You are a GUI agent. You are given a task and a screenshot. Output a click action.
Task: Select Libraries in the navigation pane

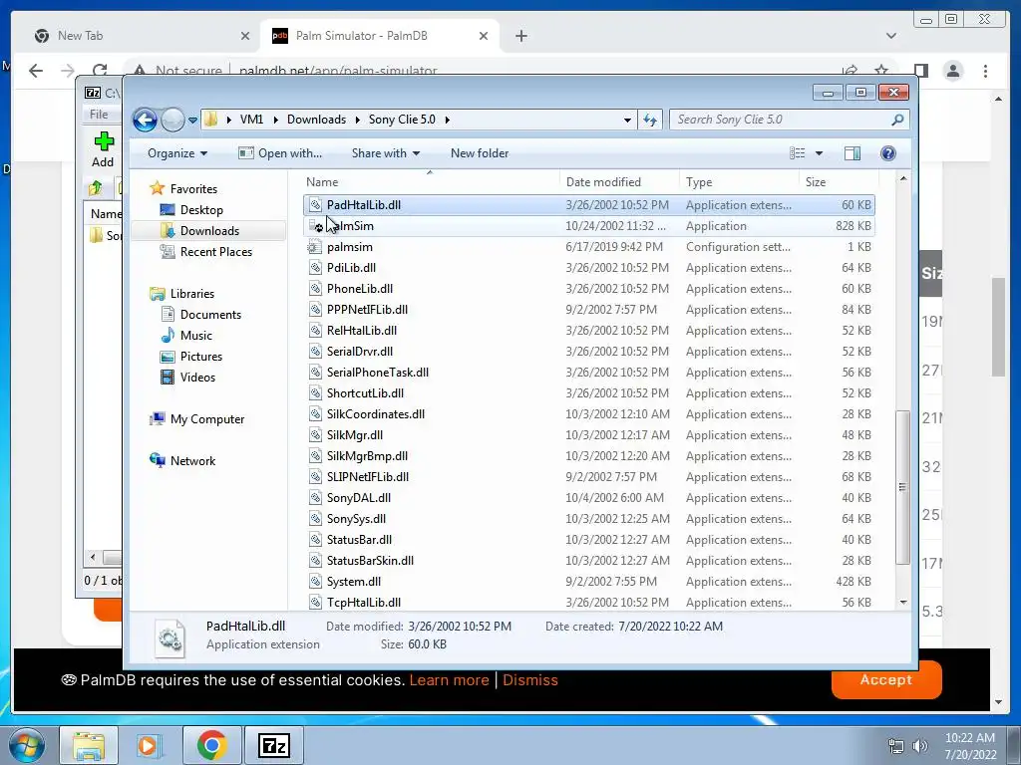192,294
